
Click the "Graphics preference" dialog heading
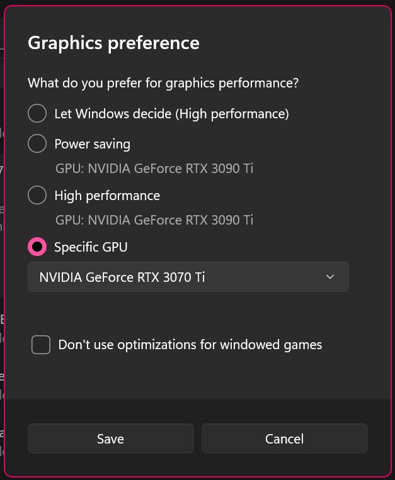click(x=113, y=43)
